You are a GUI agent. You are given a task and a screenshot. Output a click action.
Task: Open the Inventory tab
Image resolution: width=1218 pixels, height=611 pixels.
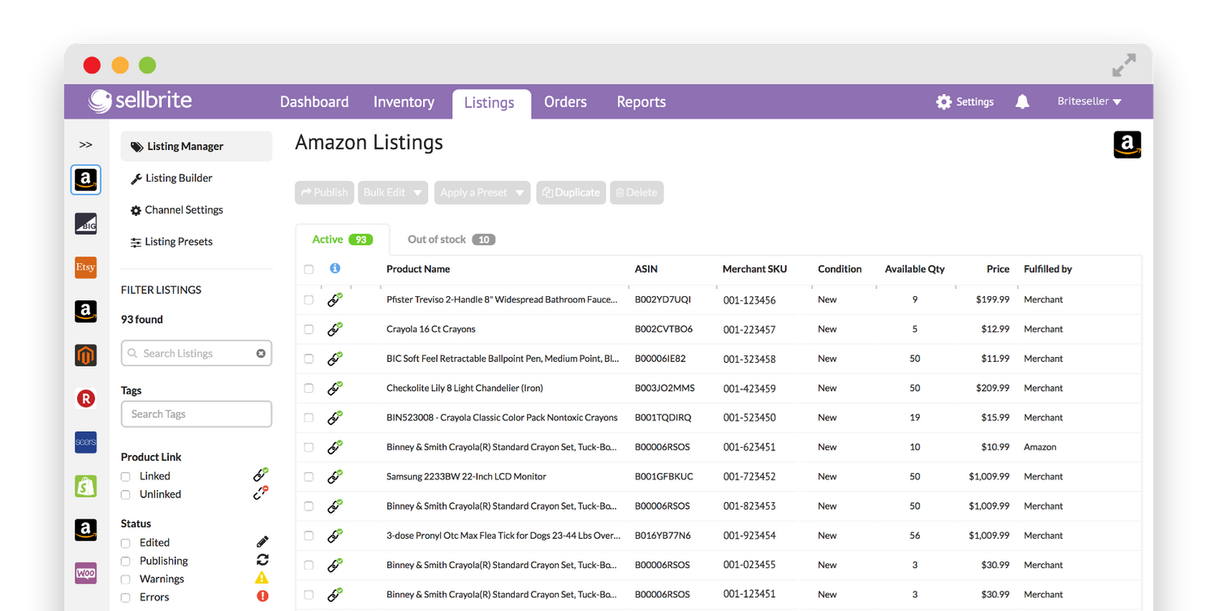pyautogui.click(x=404, y=101)
